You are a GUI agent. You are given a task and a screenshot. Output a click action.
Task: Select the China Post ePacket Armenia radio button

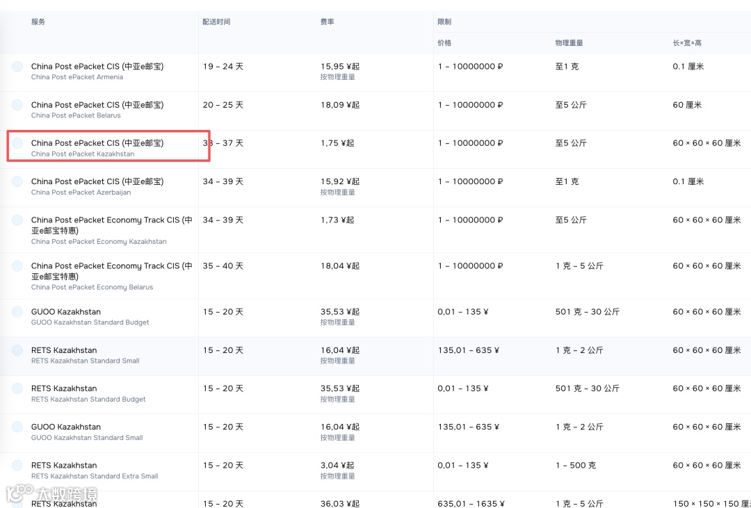pos(17,67)
